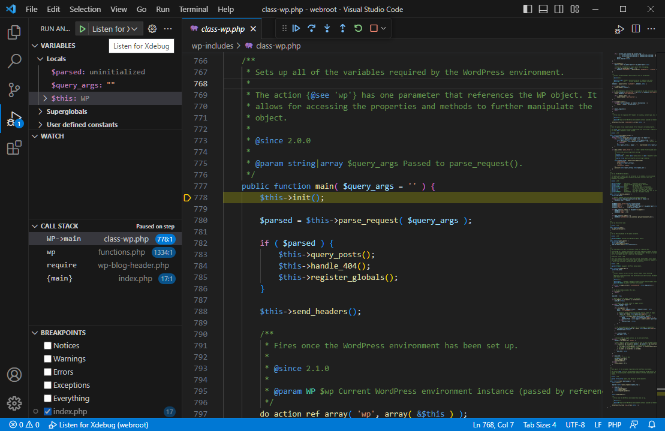
Task: Start debugging with the green play button
Action: (x=82, y=29)
